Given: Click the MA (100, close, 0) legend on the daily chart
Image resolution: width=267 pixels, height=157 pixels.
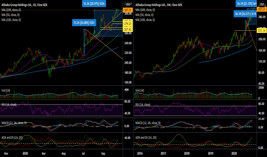Looking at the screenshot, I should 11,20.
